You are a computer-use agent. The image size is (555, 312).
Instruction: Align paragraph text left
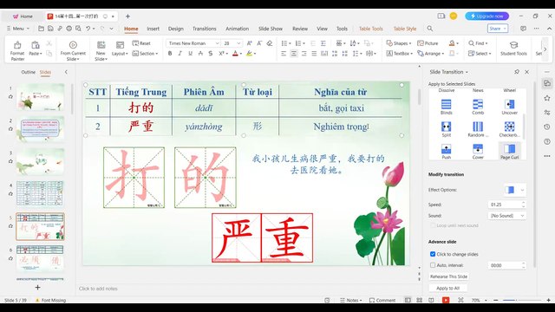click(284, 54)
